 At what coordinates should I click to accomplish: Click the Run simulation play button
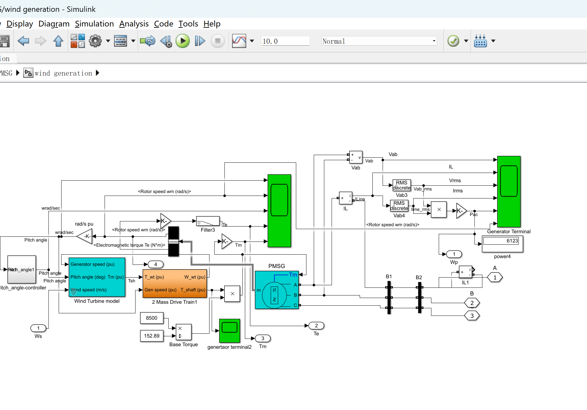[183, 41]
